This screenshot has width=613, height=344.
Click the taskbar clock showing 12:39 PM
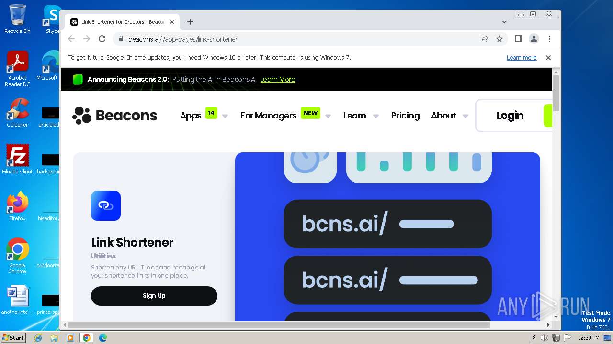pos(589,338)
